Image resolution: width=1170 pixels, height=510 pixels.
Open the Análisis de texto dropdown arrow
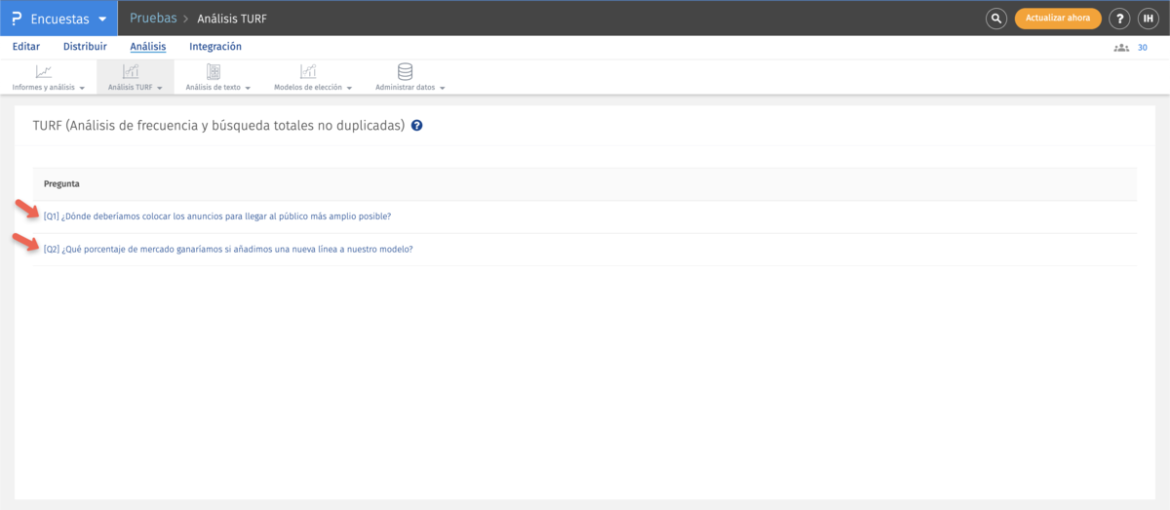pyautogui.click(x=249, y=88)
